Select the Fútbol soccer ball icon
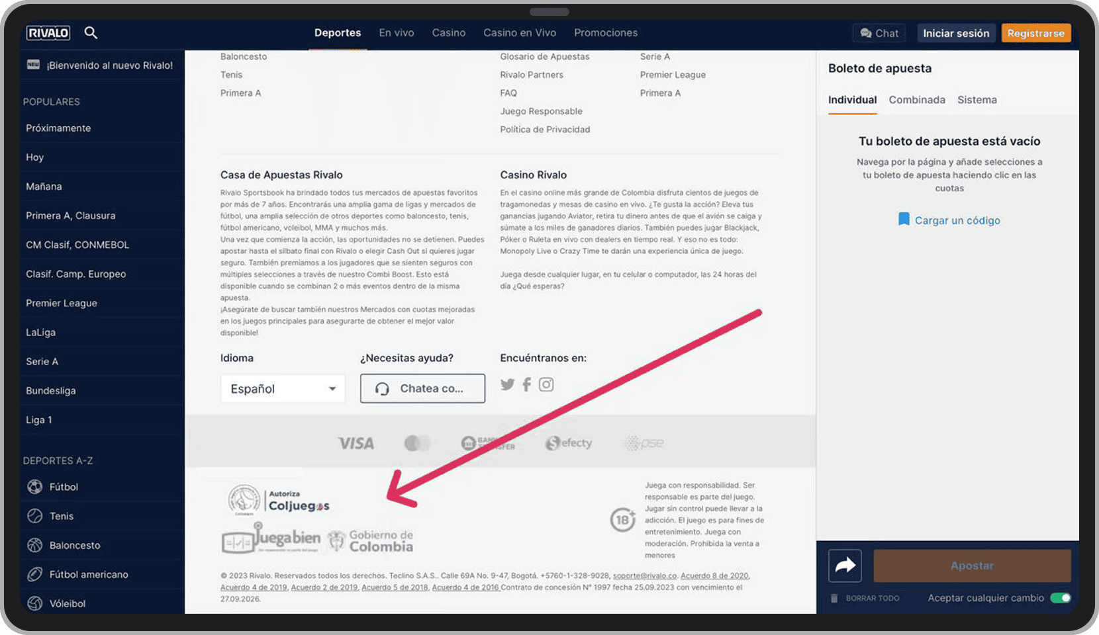Screen dimensions: 1099x635 [x=35, y=487]
